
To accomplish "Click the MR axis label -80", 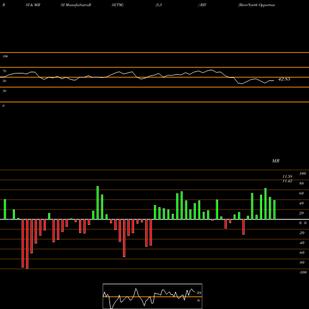I will pyautogui.click(x=302, y=263).
